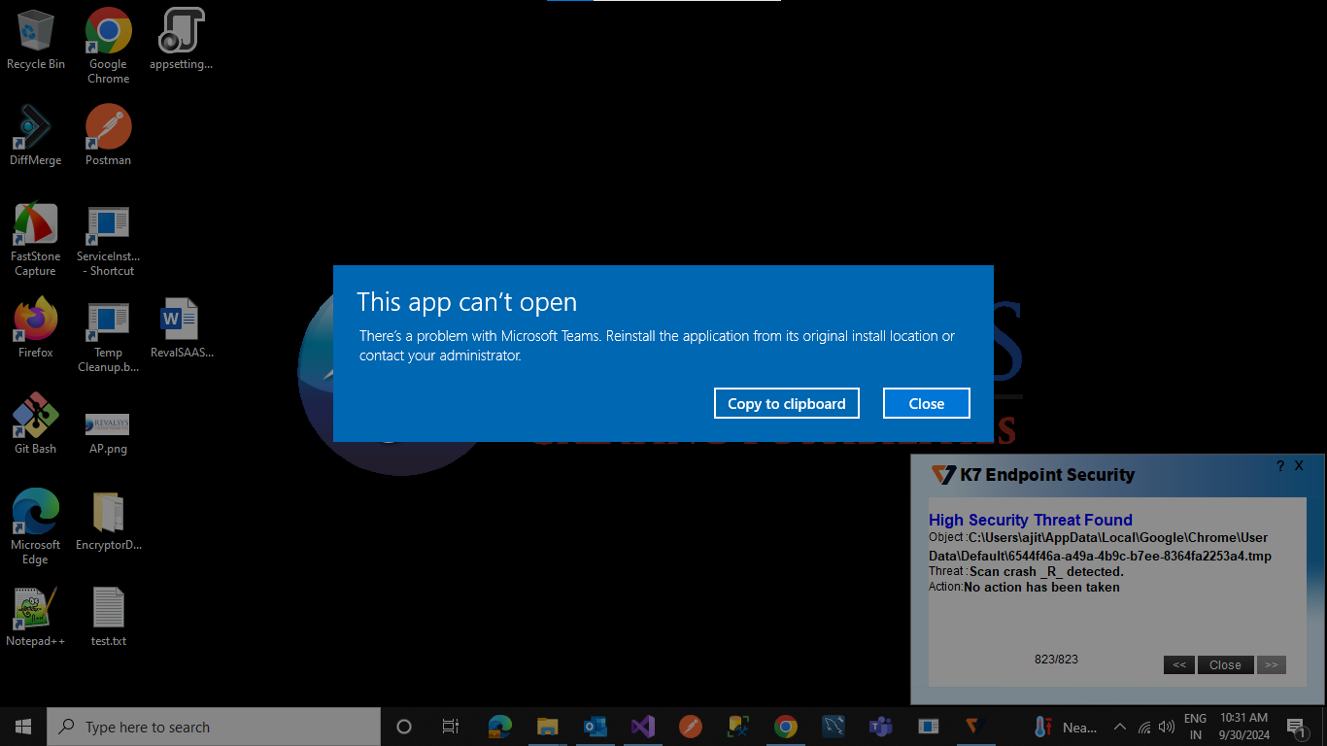Click the Microsoft Teams taskbar icon

880,727
